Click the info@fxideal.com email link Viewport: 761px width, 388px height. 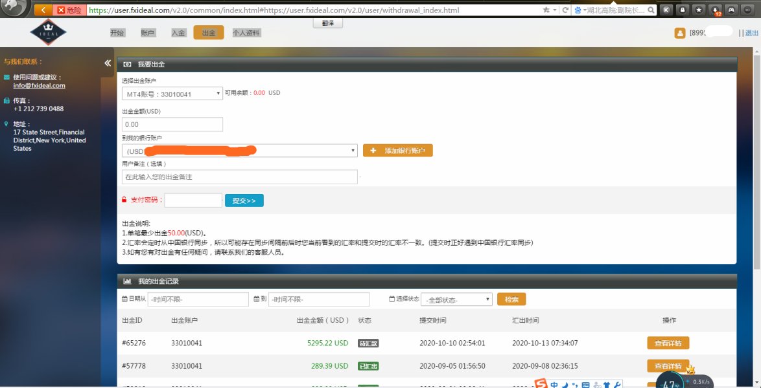39,85
